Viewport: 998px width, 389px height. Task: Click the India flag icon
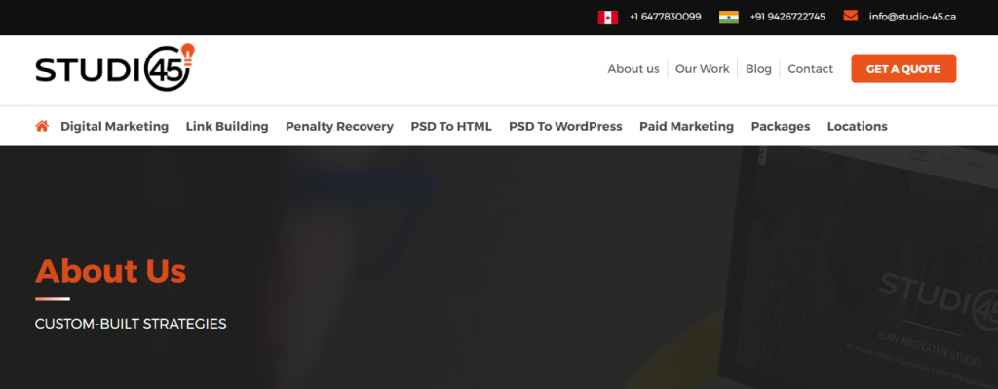point(729,18)
